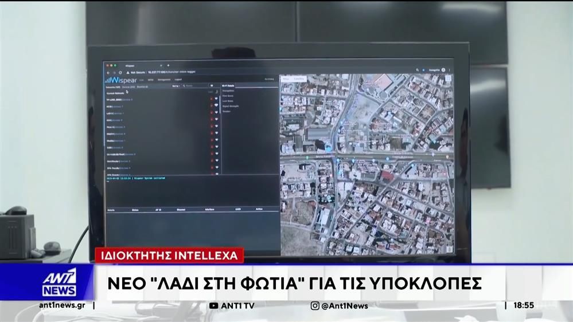The width and height of the screenshot is (573, 322).
Task: Click Logout in the top navigation
Action: coord(177,80)
